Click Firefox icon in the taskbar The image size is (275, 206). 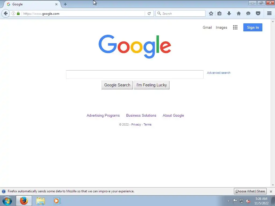click(24, 201)
